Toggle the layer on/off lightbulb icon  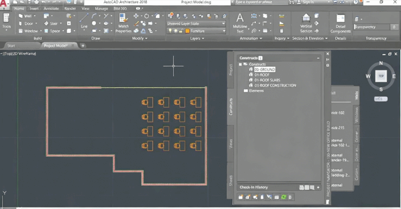pyautogui.click(x=170, y=31)
